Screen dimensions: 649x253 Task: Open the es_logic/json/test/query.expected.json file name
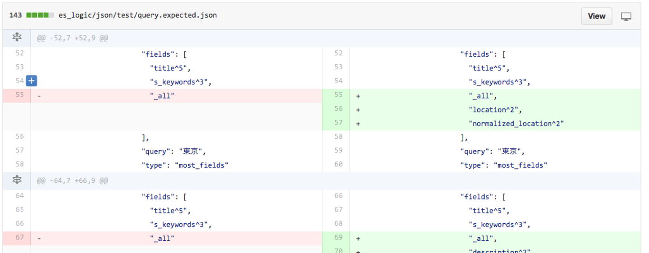click(137, 15)
